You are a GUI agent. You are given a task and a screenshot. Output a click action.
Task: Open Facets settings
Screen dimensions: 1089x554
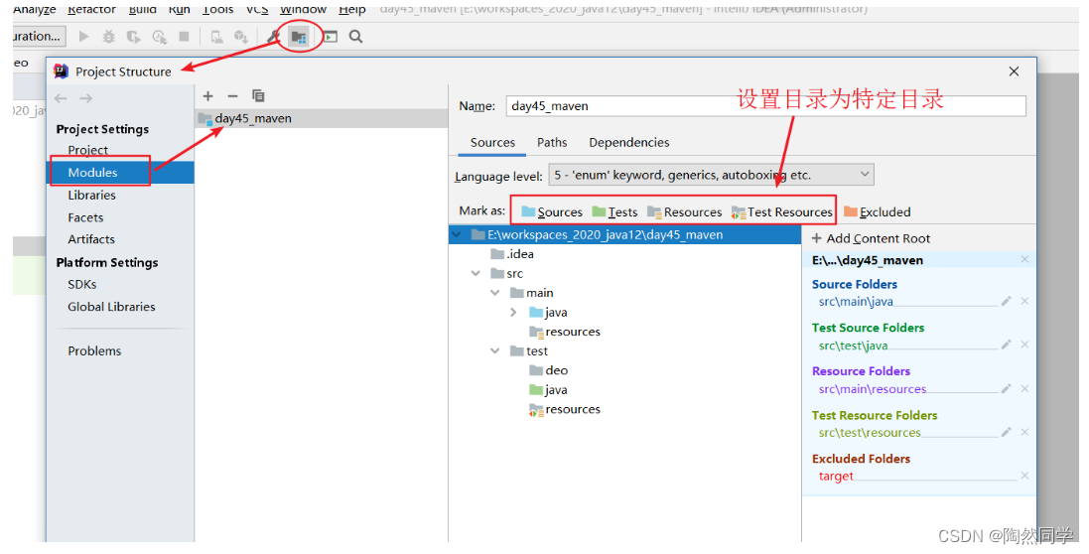tap(85, 217)
